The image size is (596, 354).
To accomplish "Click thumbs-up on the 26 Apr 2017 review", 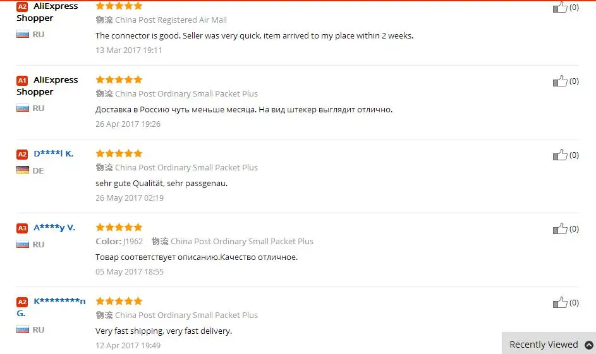I will 560,81.
